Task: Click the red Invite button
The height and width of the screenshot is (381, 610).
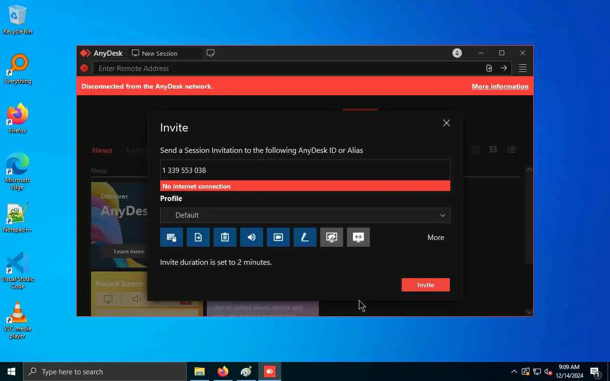Action: click(x=426, y=285)
